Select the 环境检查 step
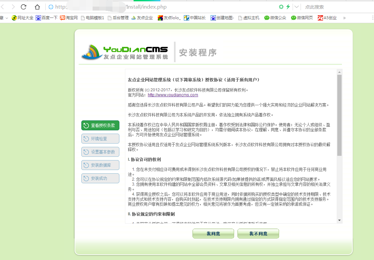 tap(100, 139)
